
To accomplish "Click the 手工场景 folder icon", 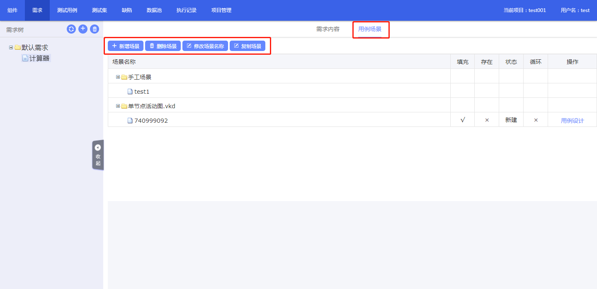I will (x=124, y=77).
